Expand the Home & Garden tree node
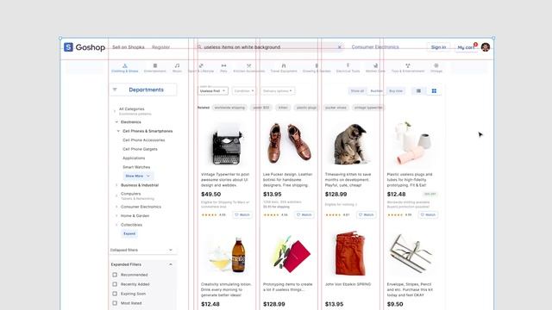The height and width of the screenshot is (310, 552). [116, 216]
